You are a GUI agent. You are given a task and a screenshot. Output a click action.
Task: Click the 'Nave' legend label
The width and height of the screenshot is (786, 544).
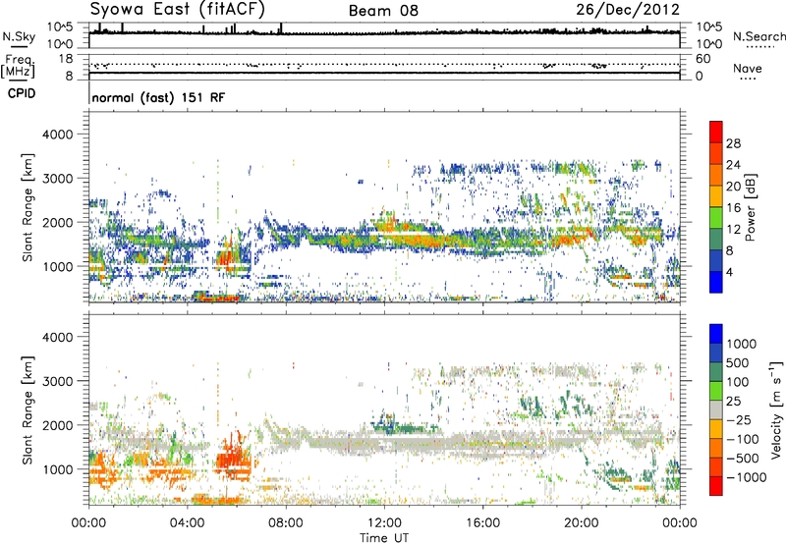[x=748, y=68]
